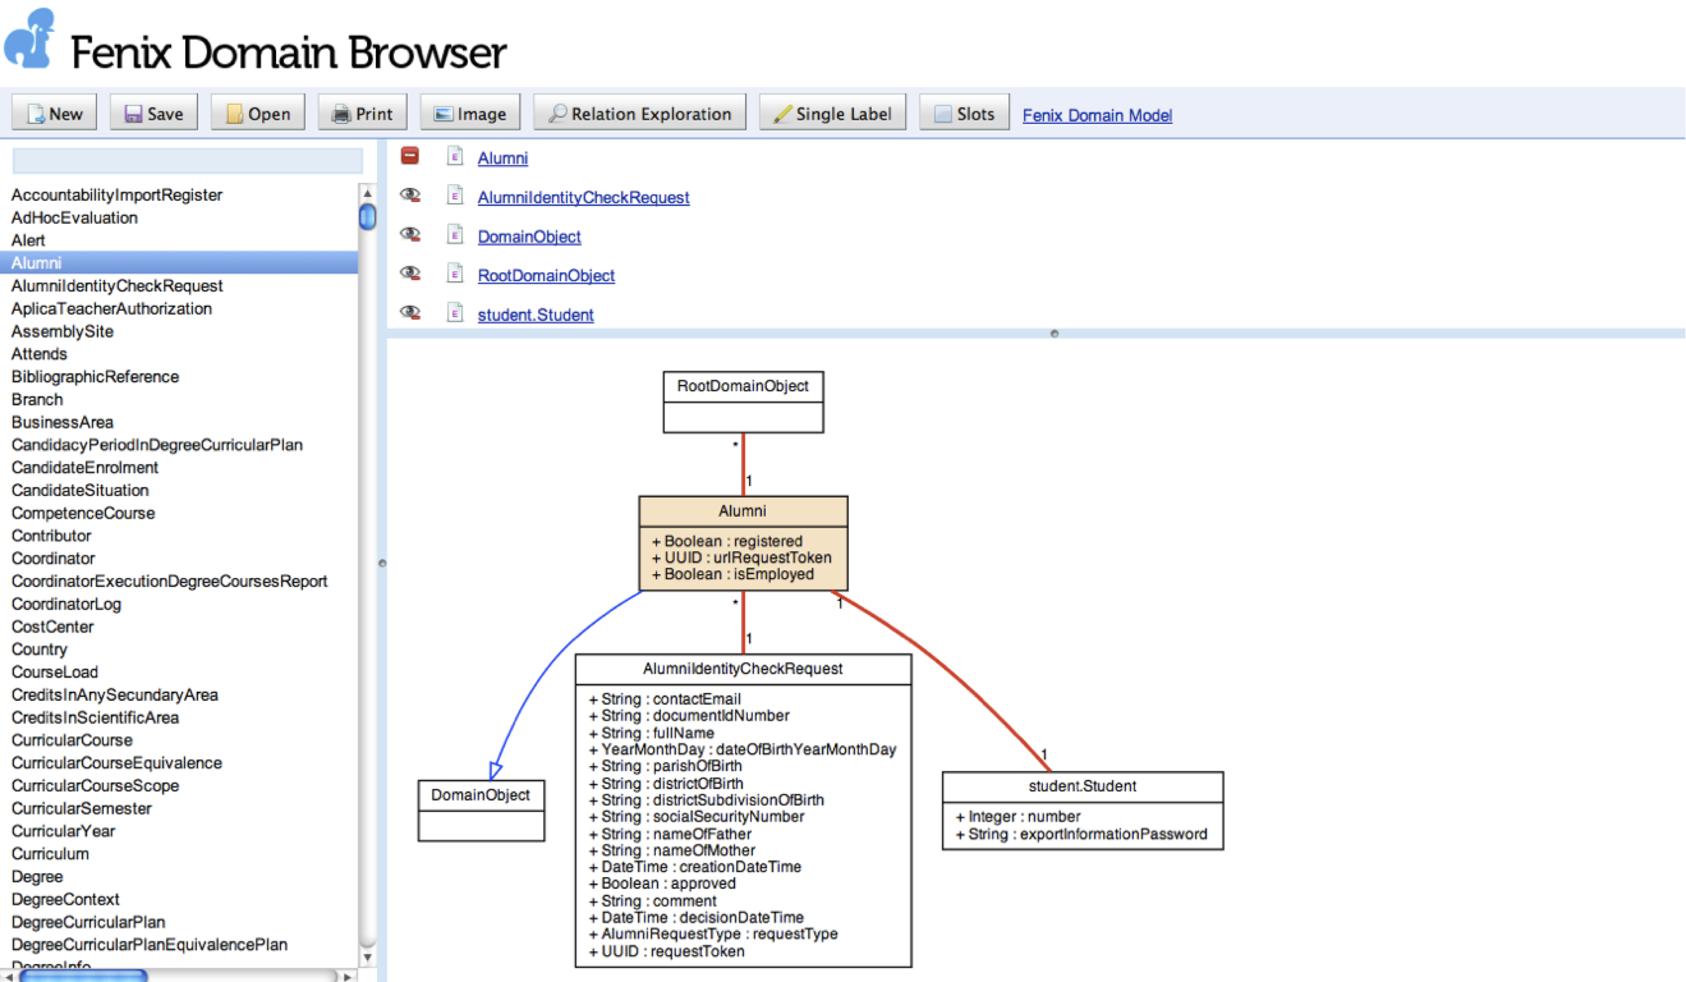Click the Open toolbar button
The image size is (1686, 982).
click(258, 113)
